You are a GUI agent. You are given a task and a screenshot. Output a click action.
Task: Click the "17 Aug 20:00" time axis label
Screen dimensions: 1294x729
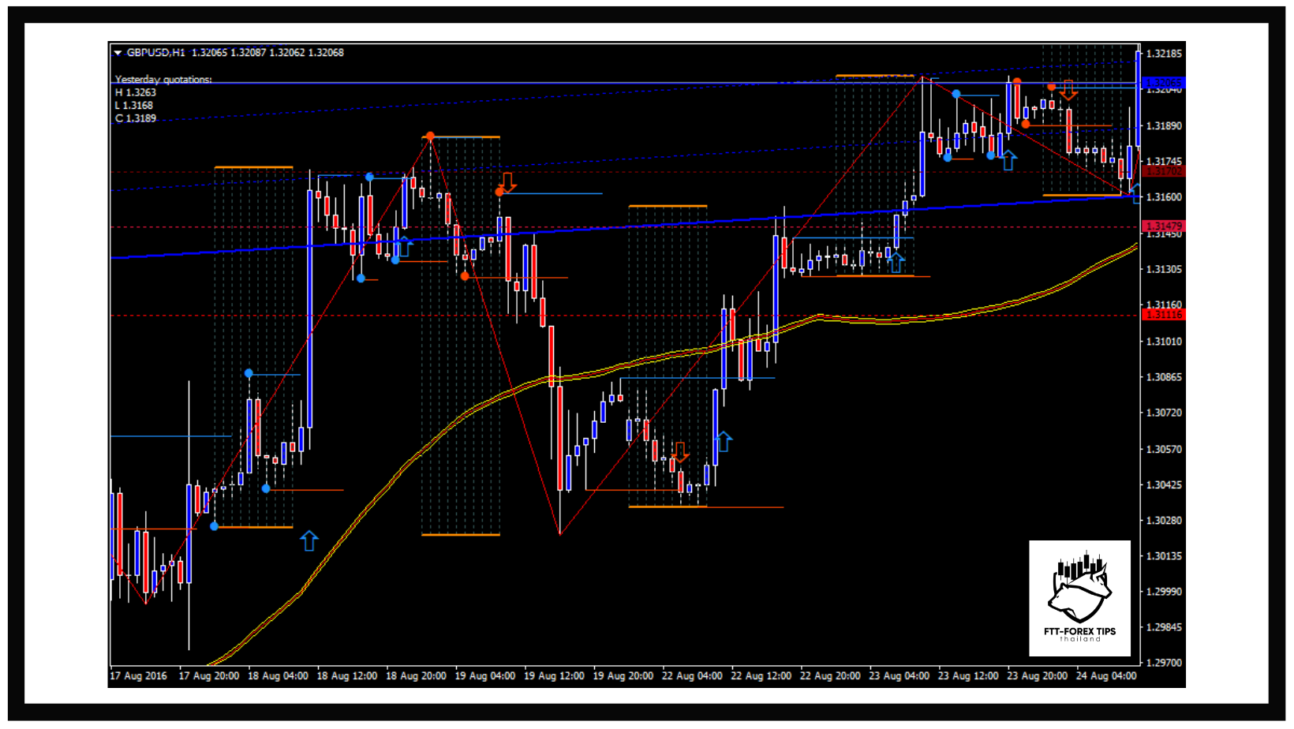click(209, 676)
